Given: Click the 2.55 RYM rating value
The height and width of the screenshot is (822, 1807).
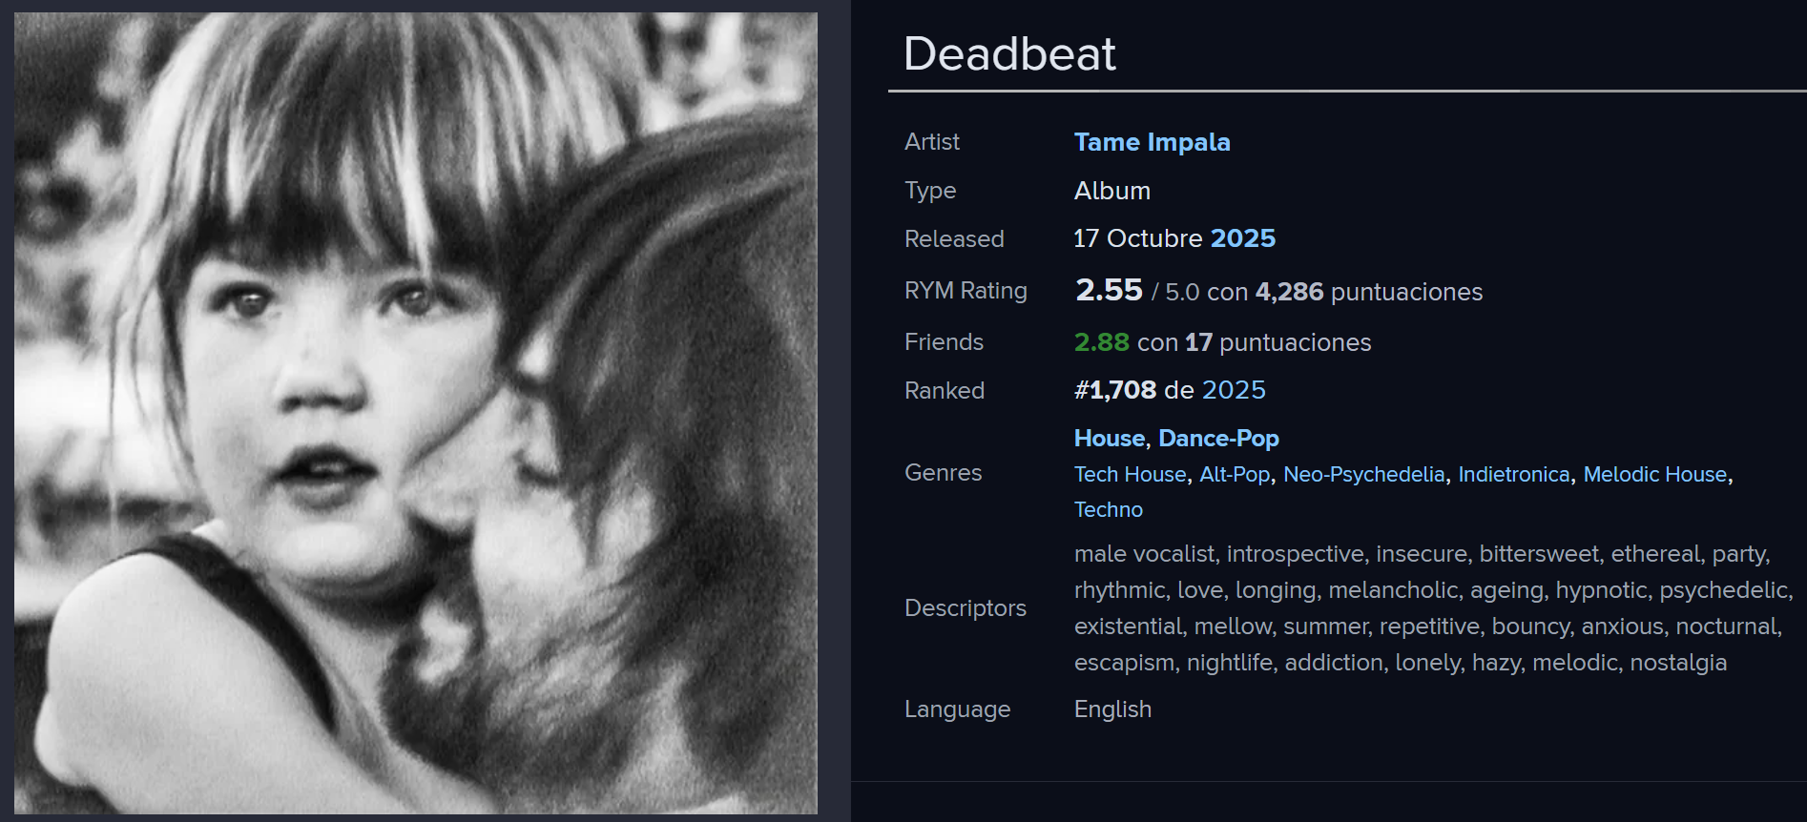Looking at the screenshot, I should point(1109,290).
